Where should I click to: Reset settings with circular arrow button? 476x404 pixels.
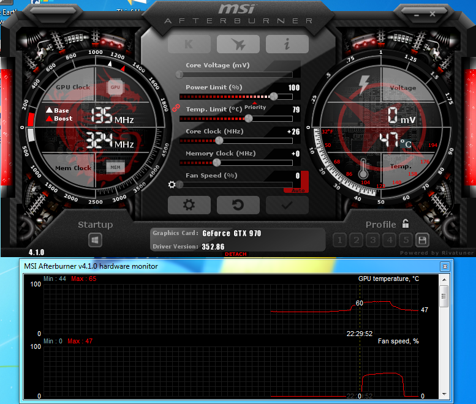coord(238,205)
